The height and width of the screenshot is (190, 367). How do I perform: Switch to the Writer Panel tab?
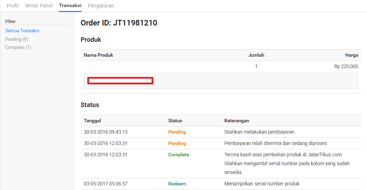[39, 6]
